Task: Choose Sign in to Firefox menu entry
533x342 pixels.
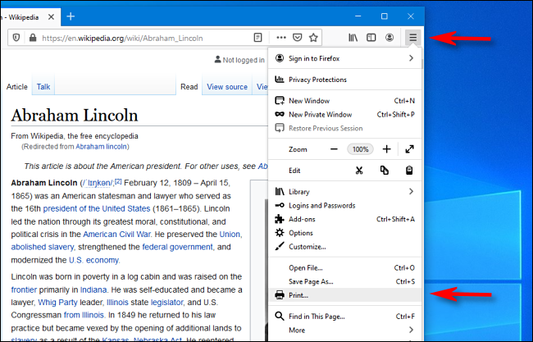Action: (345, 58)
